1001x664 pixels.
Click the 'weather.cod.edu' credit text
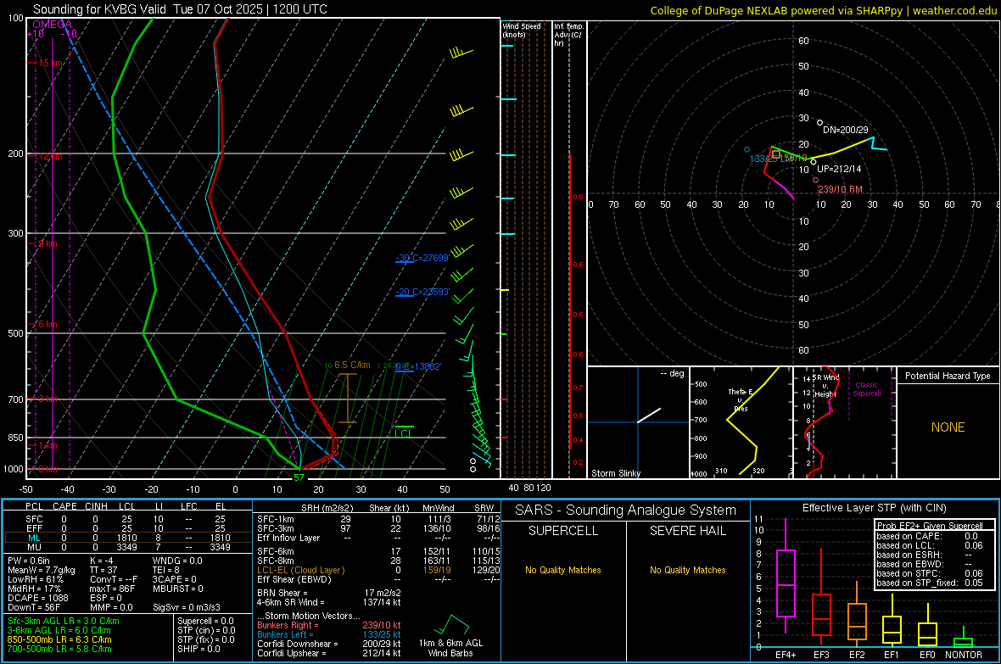[x=954, y=10]
